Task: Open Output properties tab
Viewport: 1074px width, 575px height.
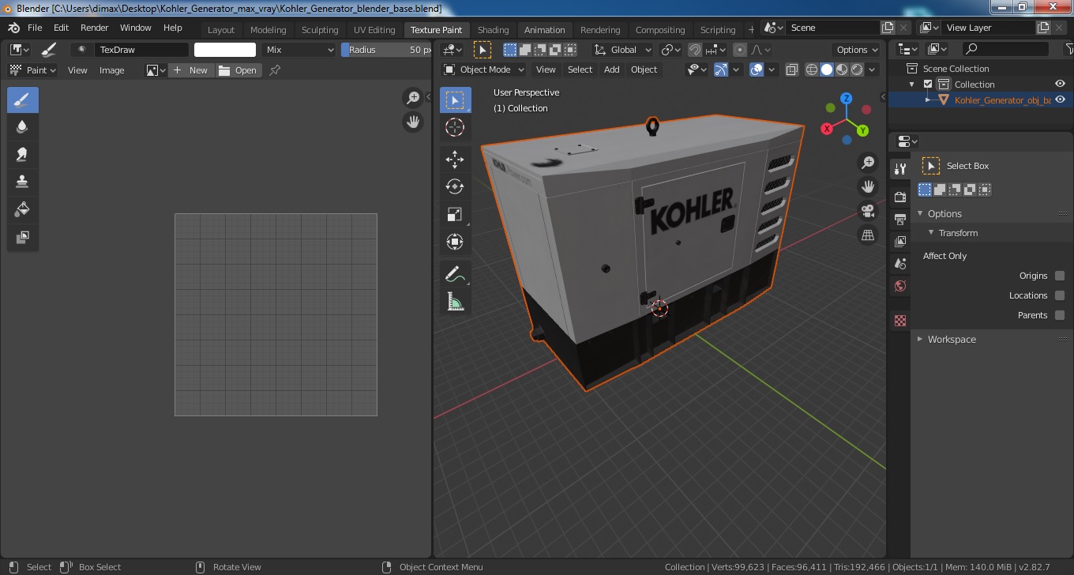Action: point(900,219)
